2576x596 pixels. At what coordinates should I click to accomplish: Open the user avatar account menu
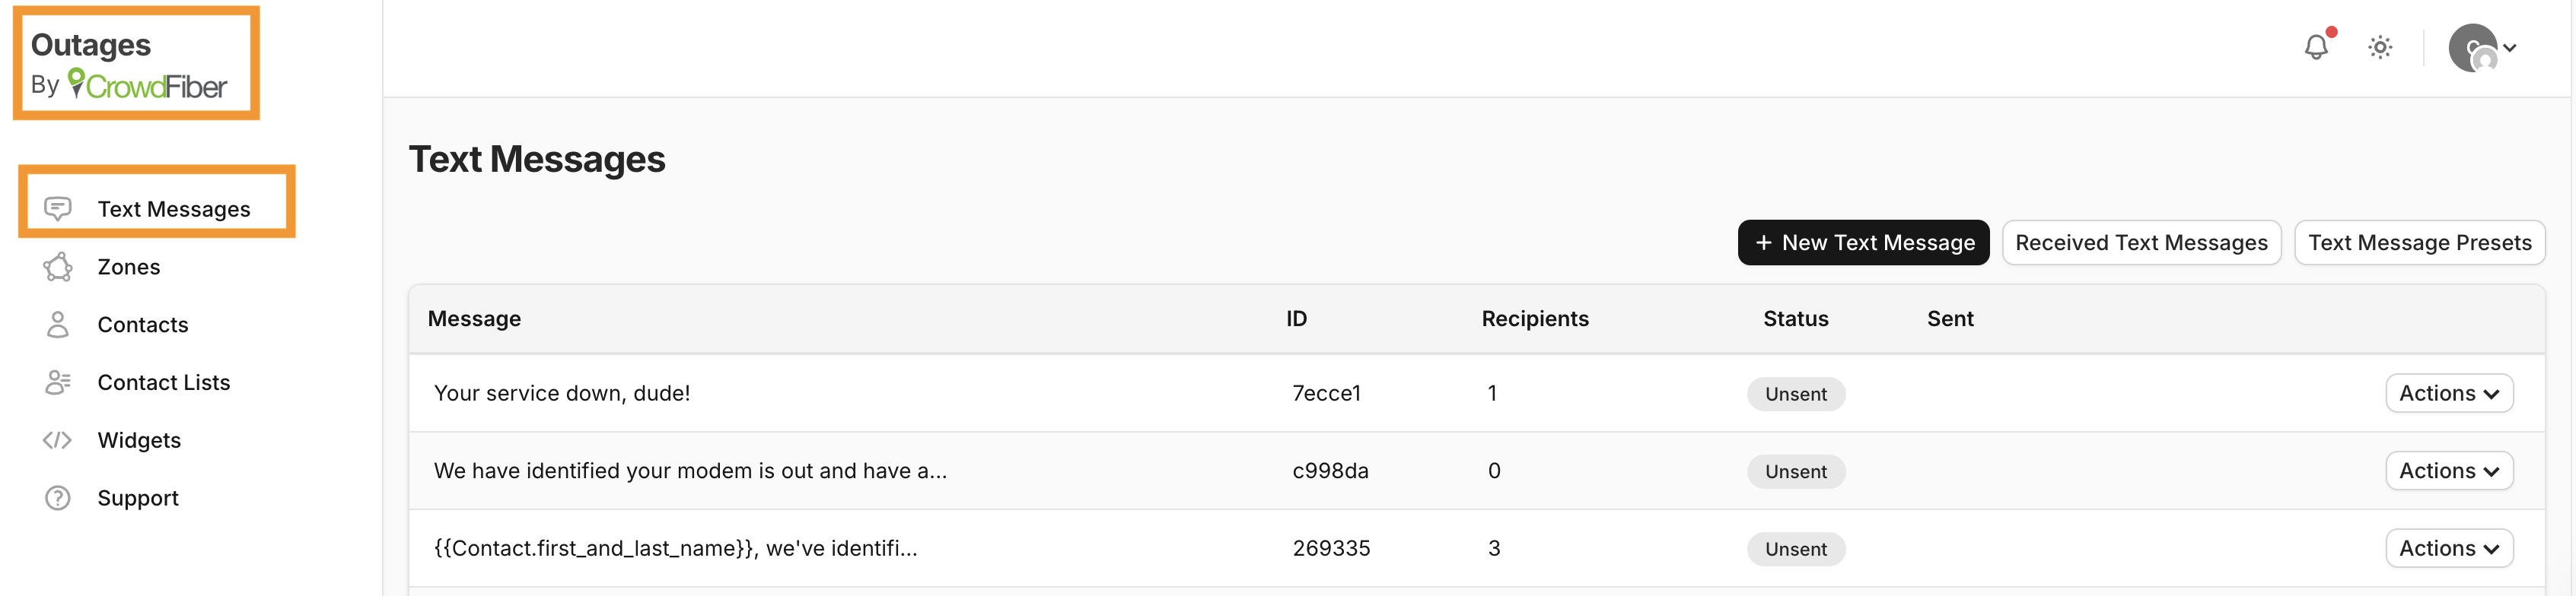click(2482, 48)
